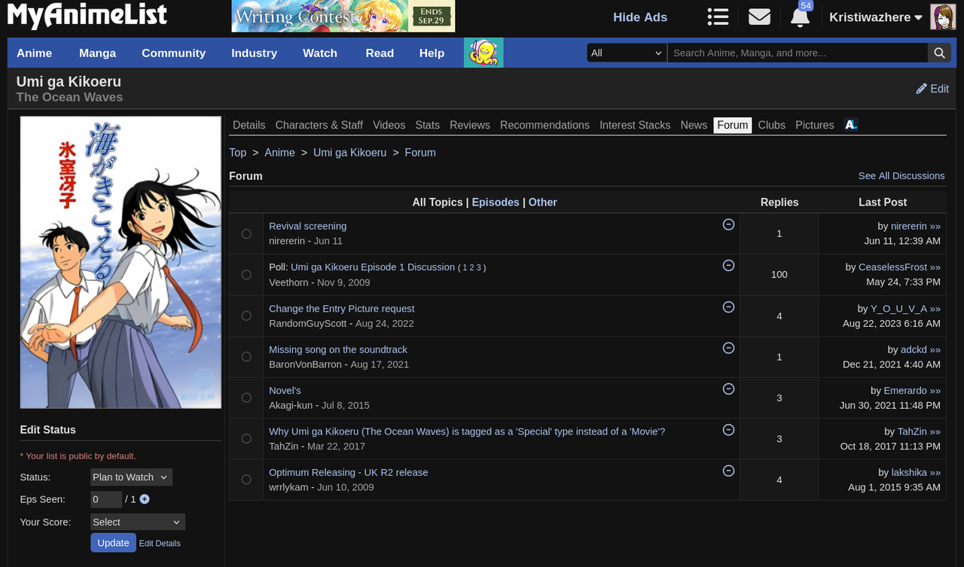Select radio button for Optimum Releasing topic

(x=246, y=480)
